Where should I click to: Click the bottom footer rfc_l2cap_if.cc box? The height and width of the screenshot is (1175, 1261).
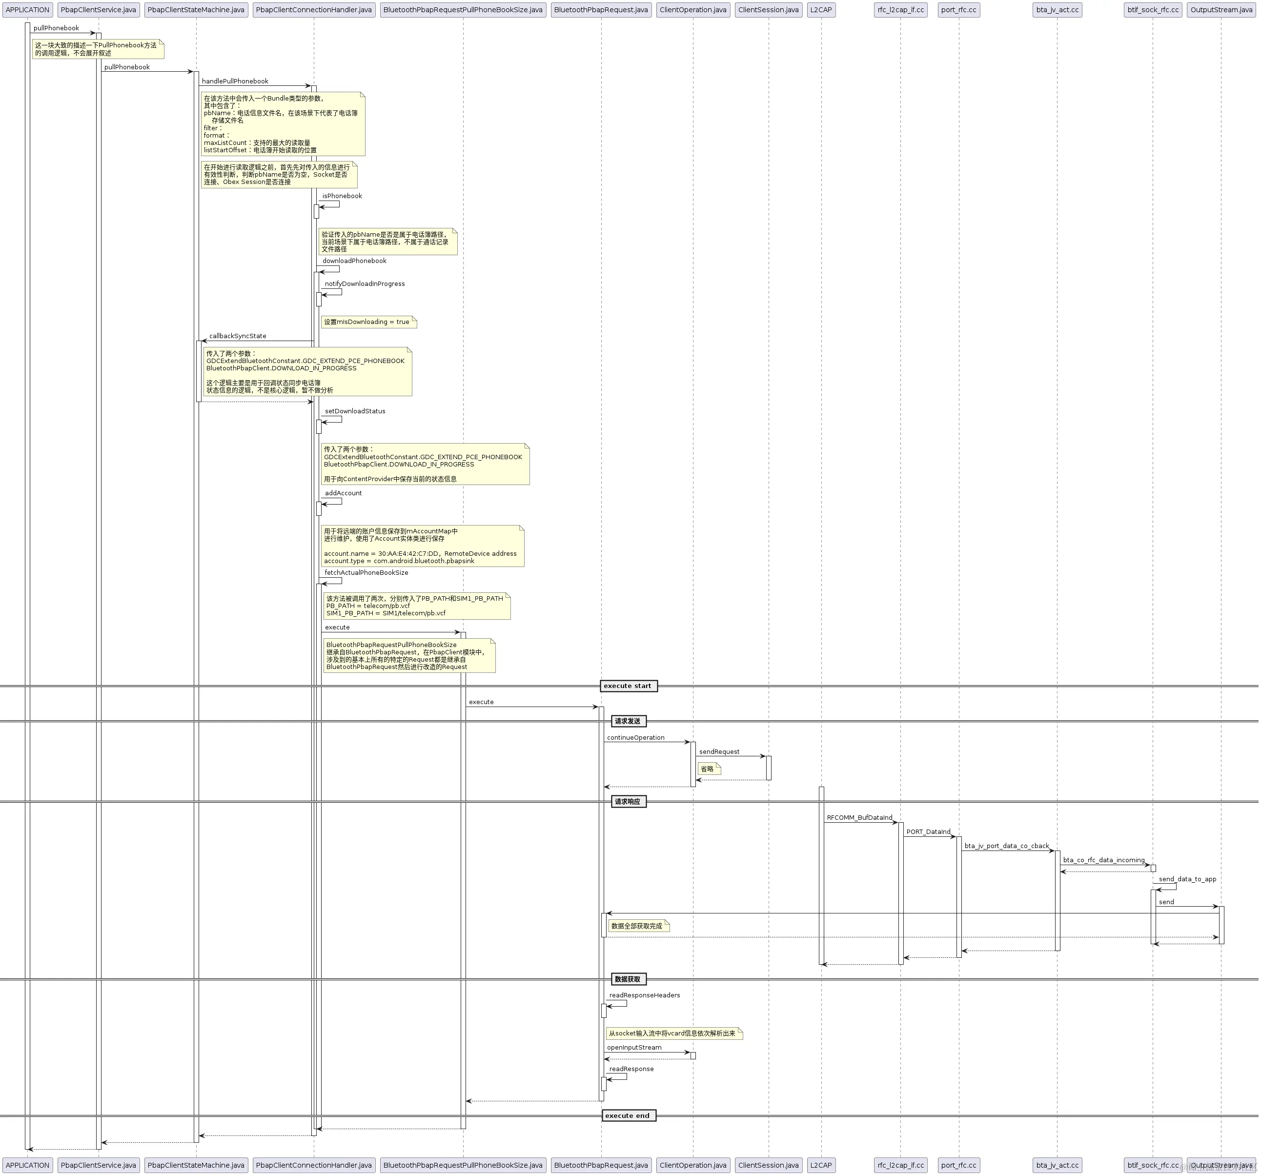click(x=901, y=1166)
